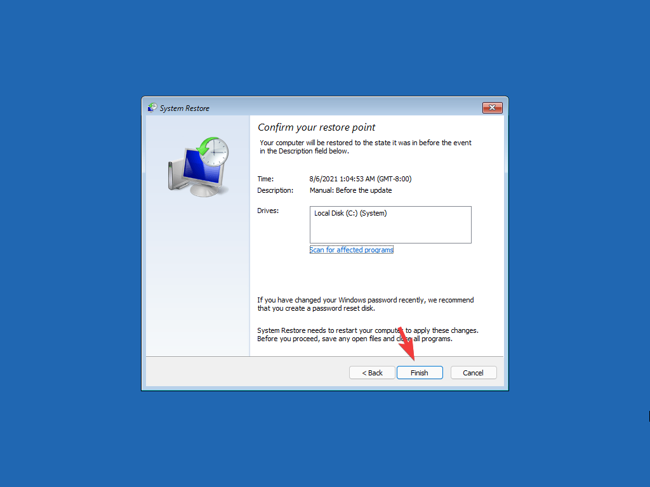Click the Finish button
650x487 pixels.
pyautogui.click(x=420, y=373)
